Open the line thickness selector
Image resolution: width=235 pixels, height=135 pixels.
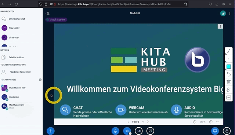[228, 59]
